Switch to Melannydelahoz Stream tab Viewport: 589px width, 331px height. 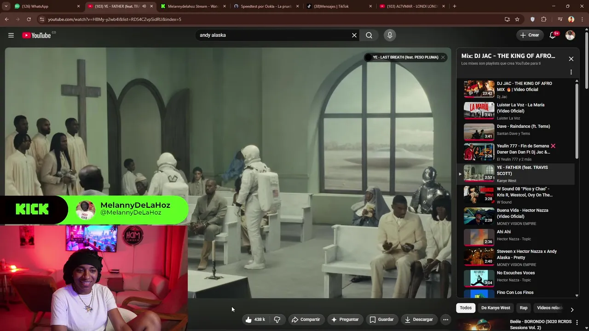point(193,6)
